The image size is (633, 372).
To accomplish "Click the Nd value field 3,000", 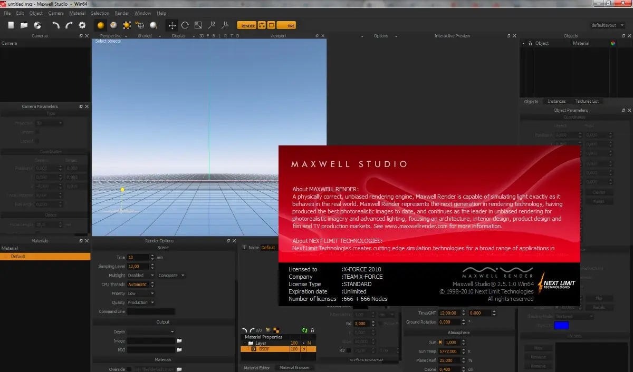I will 360,324.
